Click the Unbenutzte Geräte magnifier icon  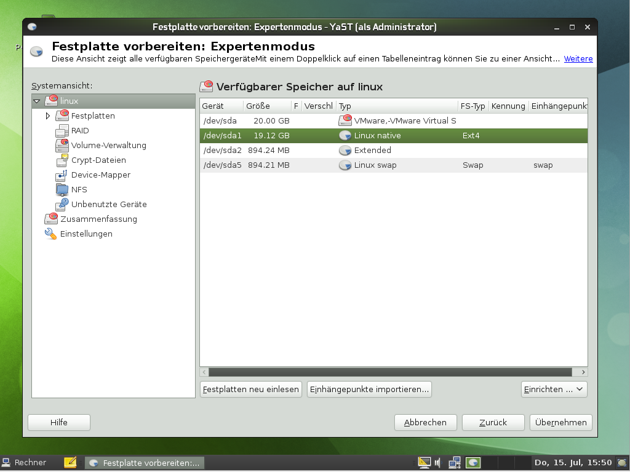tap(63, 204)
